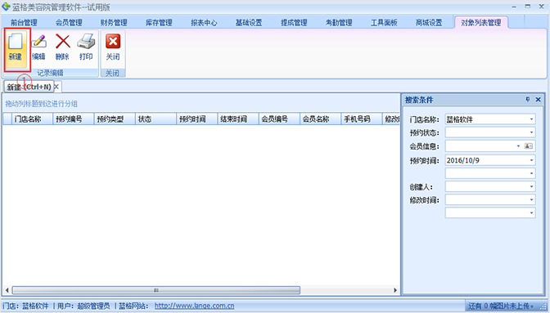
Task: Click the 拖动列标题到这进行分组 grouping hint area
Action: pyautogui.click(x=42, y=104)
